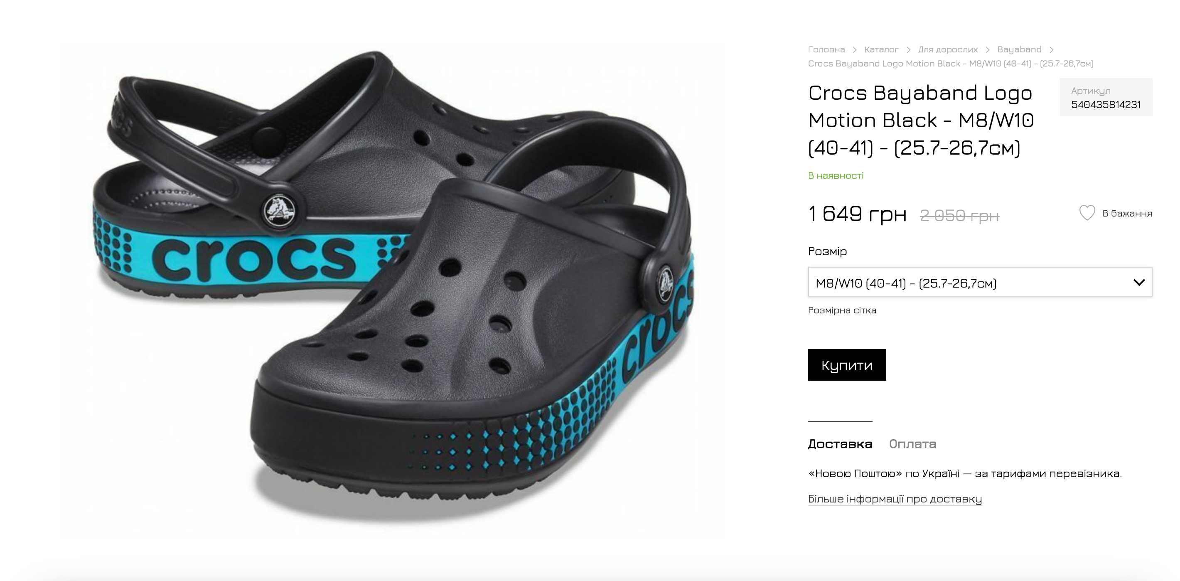Select the article number 540435814231
Viewport: 1180px width, 581px height.
[1105, 104]
